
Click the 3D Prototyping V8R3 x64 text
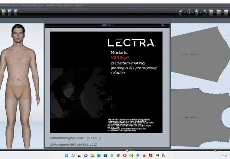[74, 145]
